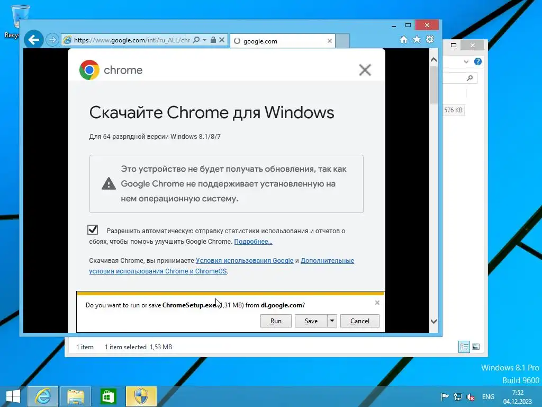
Task: Expand the Explorer ribbon chevron
Action: click(x=466, y=61)
